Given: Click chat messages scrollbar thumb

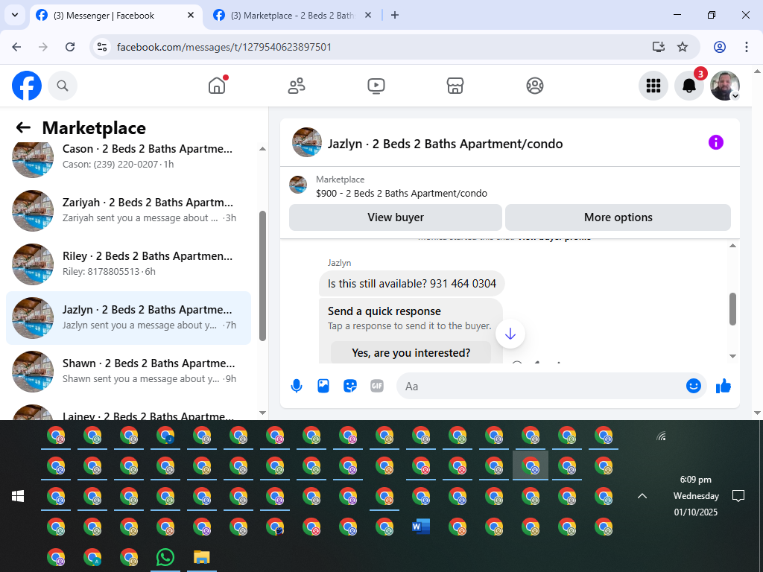Looking at the screenshot, I should [733, 309].
